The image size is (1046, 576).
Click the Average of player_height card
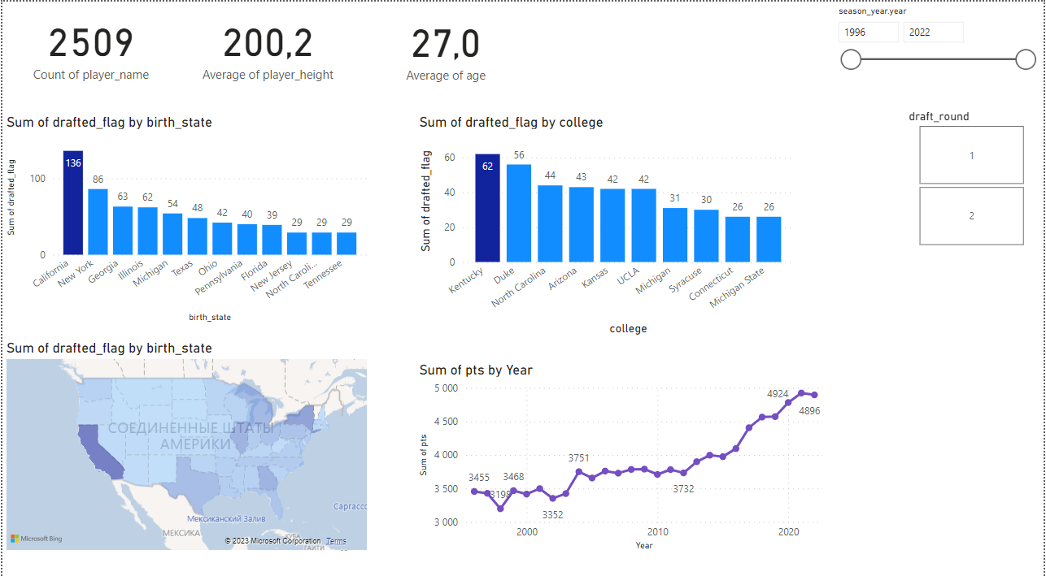pos(268,49)
